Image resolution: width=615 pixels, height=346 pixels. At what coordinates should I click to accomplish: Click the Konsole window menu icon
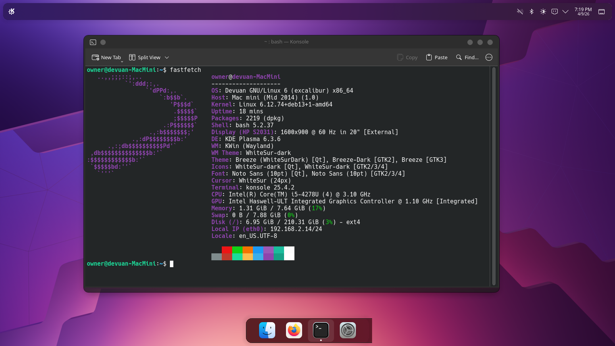[x=93, y=42]
